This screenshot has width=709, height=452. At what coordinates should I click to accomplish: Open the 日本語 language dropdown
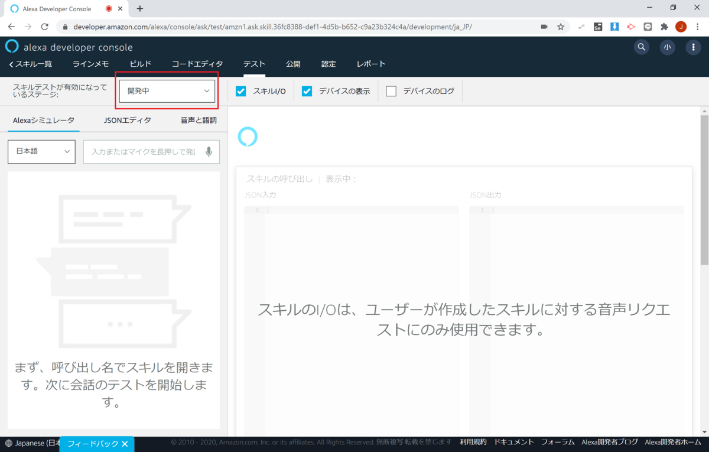(41, 152)
